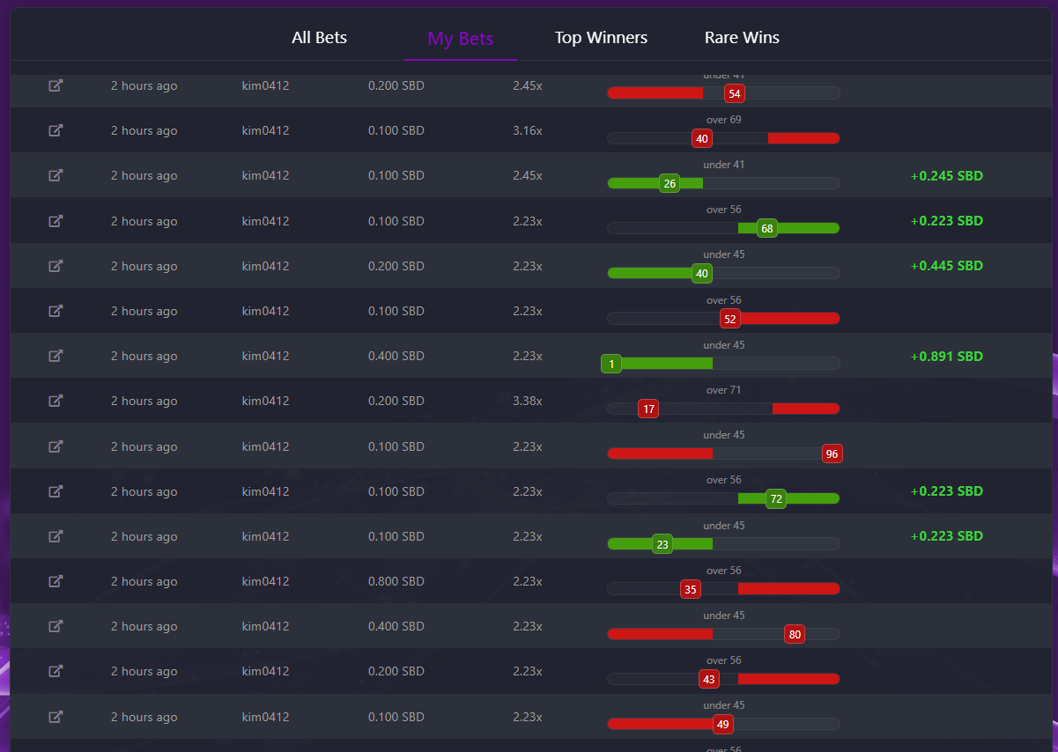Viewport: 1058px width, 752px height.
Task: Open bet details icon in roll 43 row
Action: pyautogui.click(x=55, y=671)
